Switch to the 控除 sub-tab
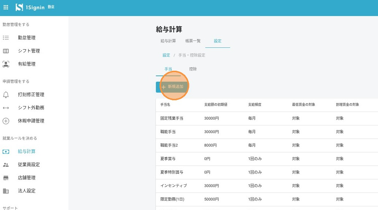 tap(193, 69)
